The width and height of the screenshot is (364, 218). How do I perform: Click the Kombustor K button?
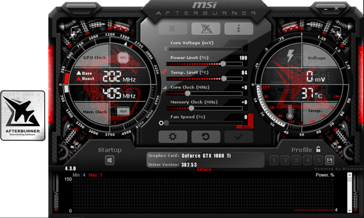(173, 29)
